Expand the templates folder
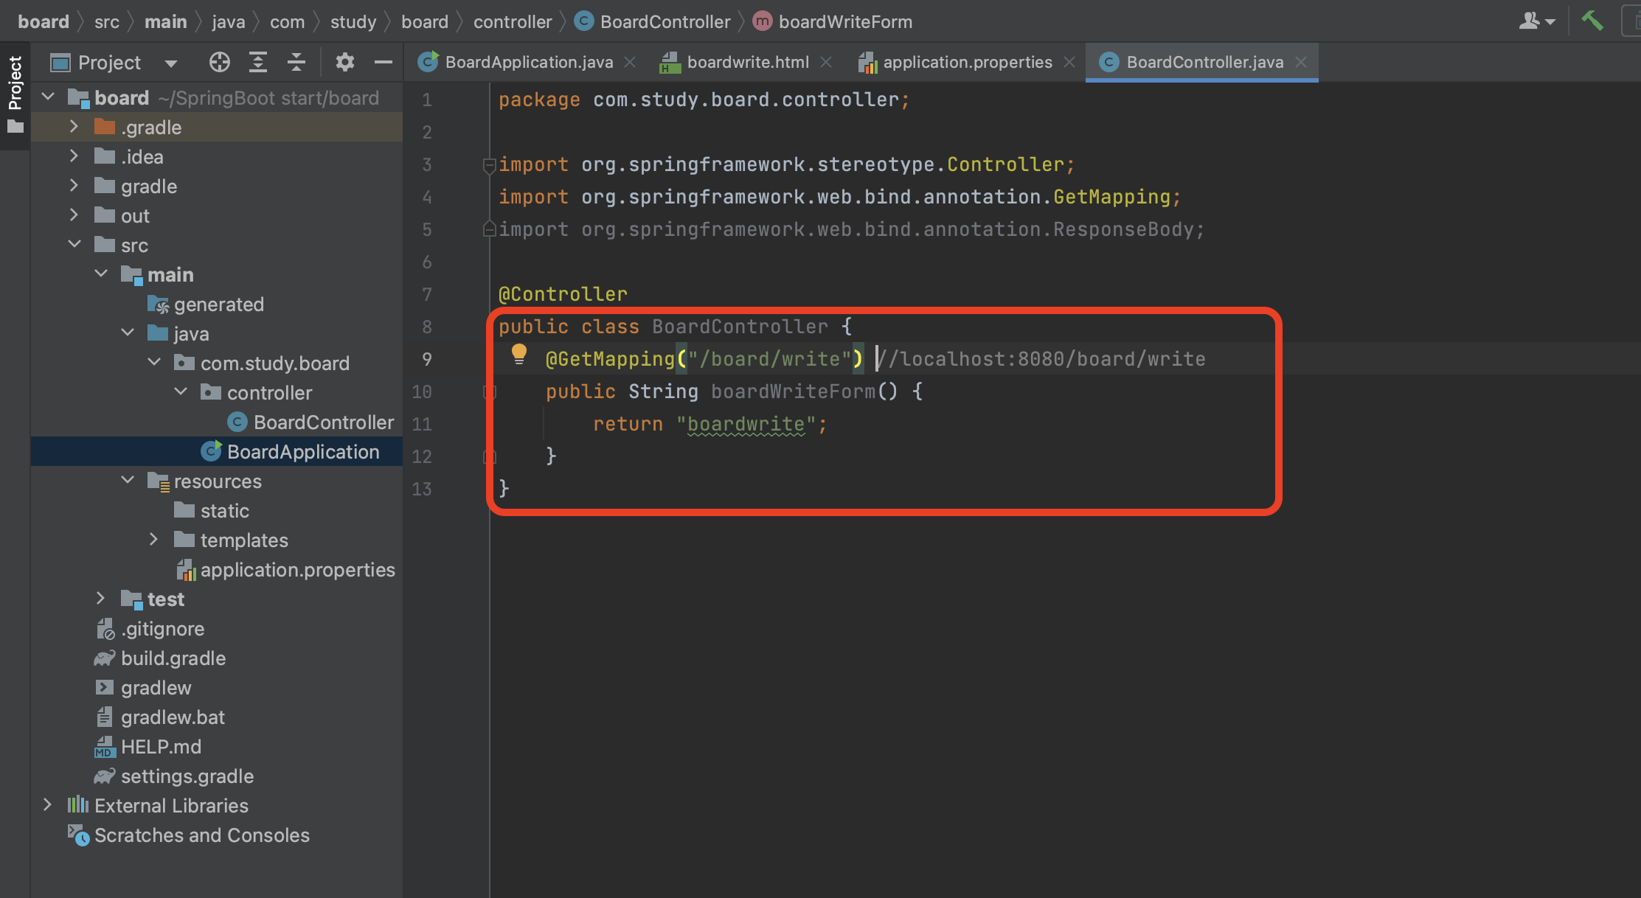The image size is (1641, 898). 153,540
